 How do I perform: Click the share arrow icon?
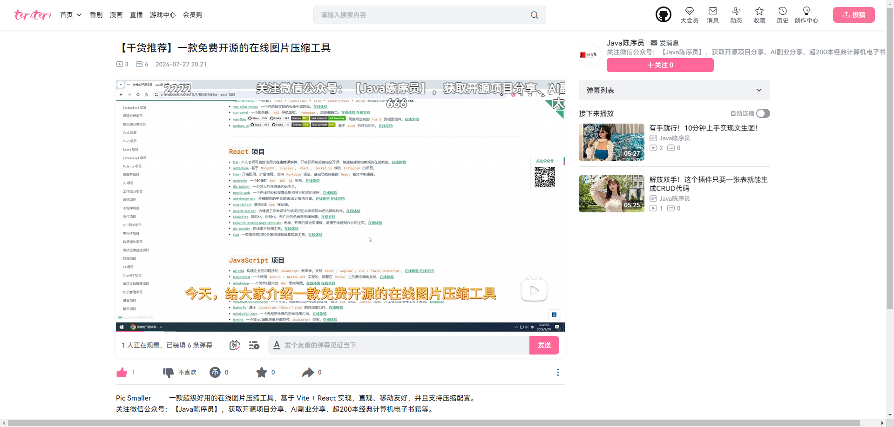(308, 372)
